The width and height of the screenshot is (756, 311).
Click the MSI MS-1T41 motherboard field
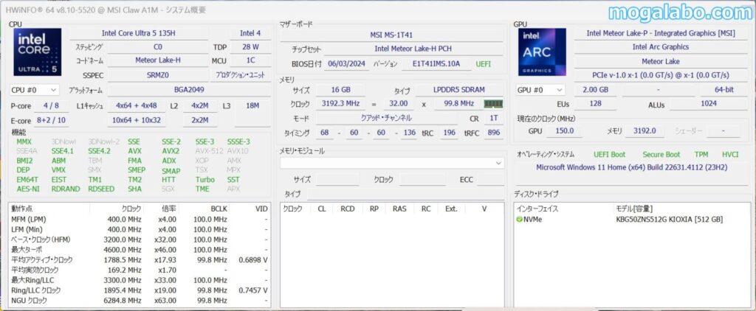pyautogui.click(x=391, y=35)
